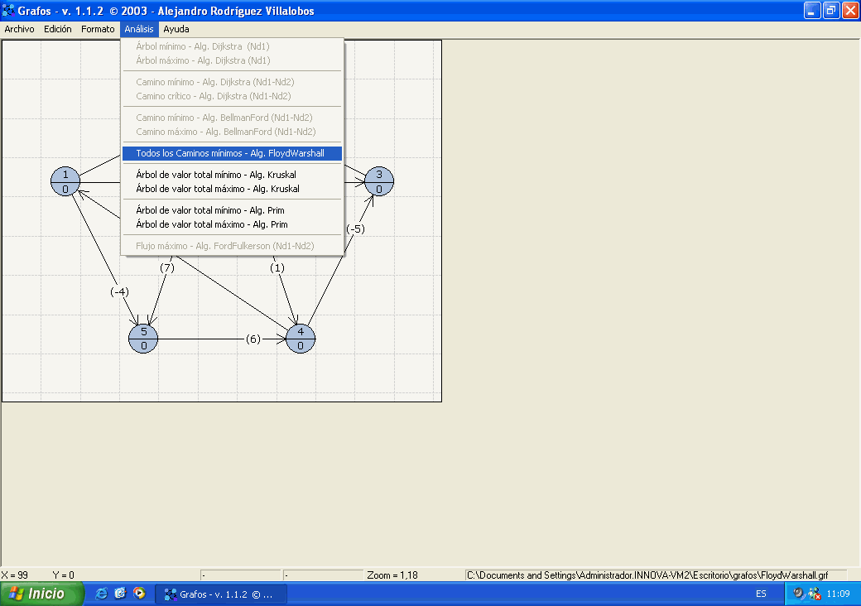Open the Edición menu
The width and height of the screenshot is (861, 606).
(58, 29)
